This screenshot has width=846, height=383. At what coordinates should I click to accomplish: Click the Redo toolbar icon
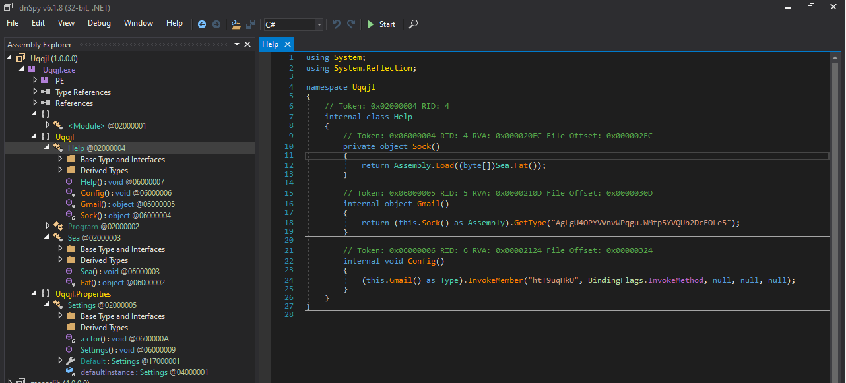tap(351, 24)
